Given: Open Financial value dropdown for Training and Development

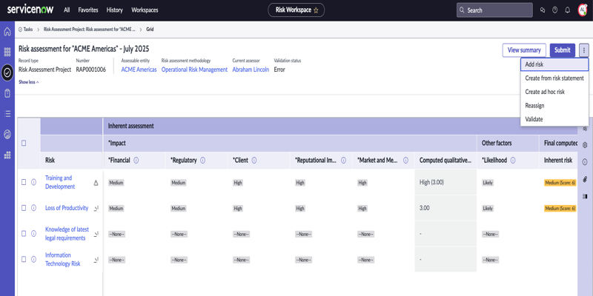Looking at the screenshot, I should click(116, 183).
